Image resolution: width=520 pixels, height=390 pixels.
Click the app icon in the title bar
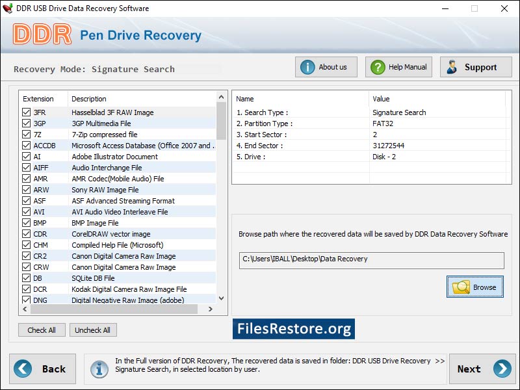[x=8, y=8]
